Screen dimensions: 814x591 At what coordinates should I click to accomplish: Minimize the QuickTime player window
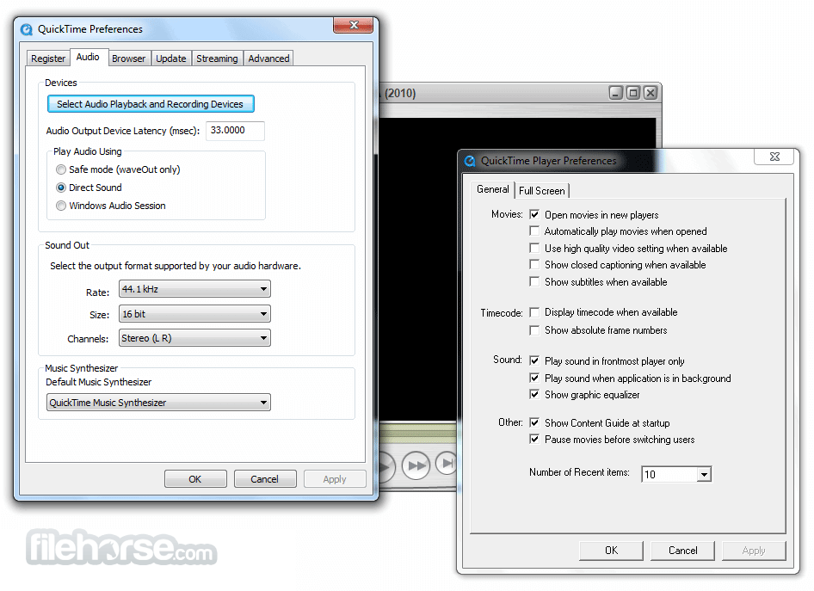coord(616,93)
